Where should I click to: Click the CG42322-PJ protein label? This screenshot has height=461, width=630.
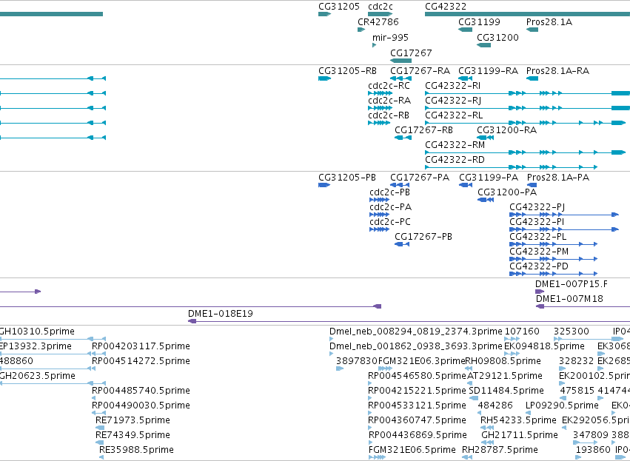pyautogui.click(x=537, y=207)
